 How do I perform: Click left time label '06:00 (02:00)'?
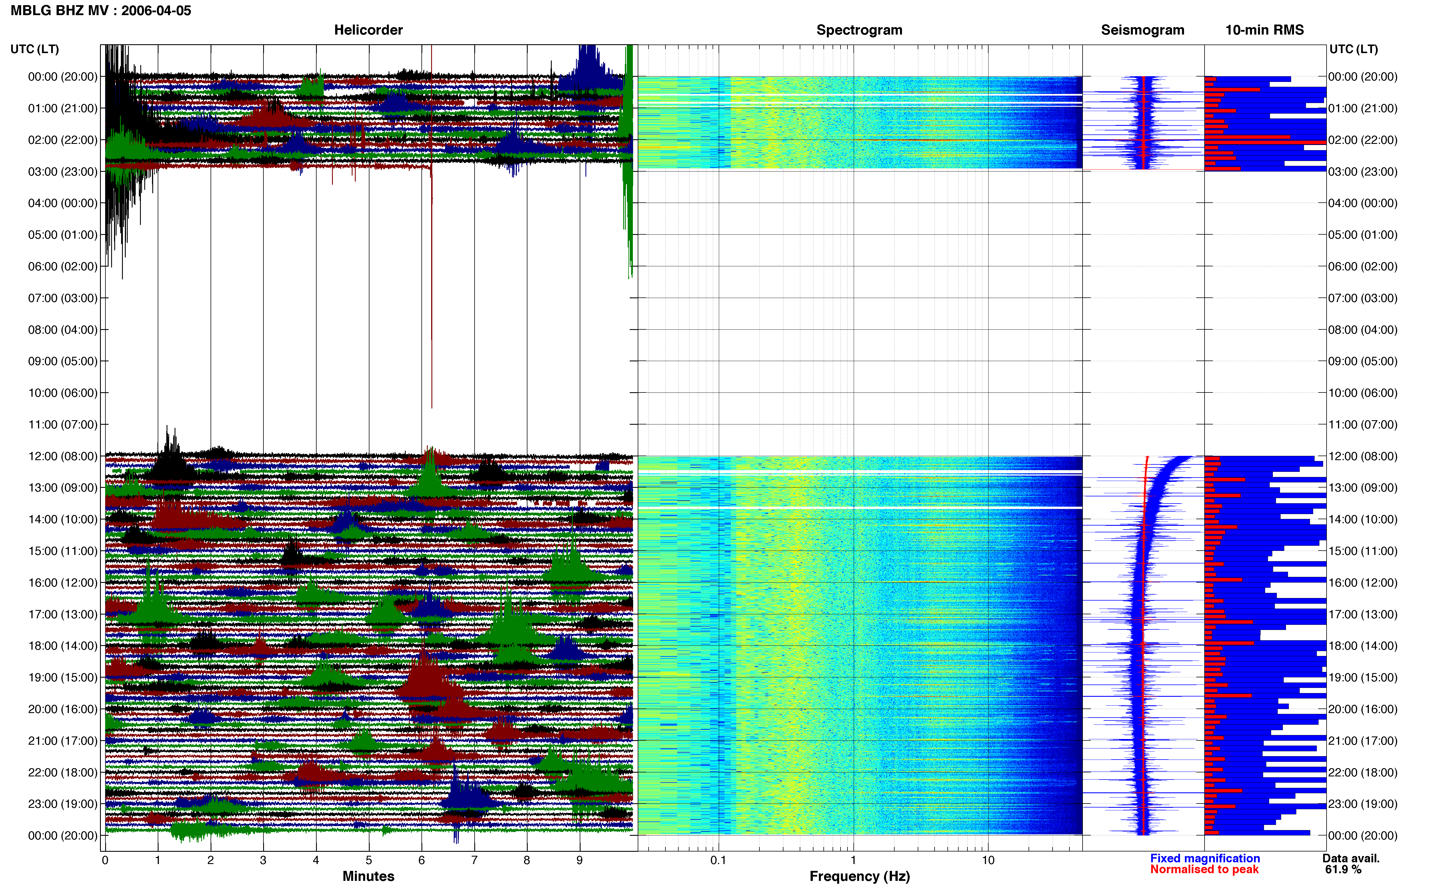(x=63, y=267)
